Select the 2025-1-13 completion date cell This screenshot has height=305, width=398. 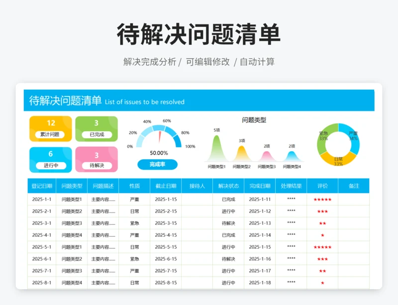tap(260, 223)
